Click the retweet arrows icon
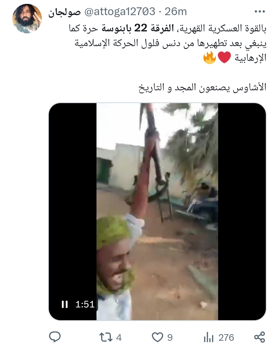 (x=106, y=337)
